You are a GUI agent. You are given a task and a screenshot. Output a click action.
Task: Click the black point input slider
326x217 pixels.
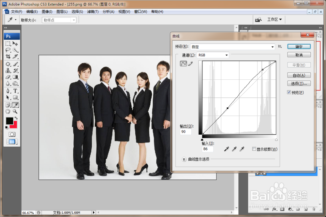[x=202, y=140]
